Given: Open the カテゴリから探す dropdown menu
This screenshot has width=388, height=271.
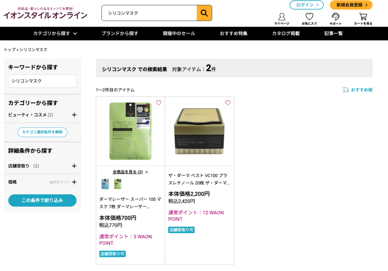Looking at the screenshot, I should point(55,33).
